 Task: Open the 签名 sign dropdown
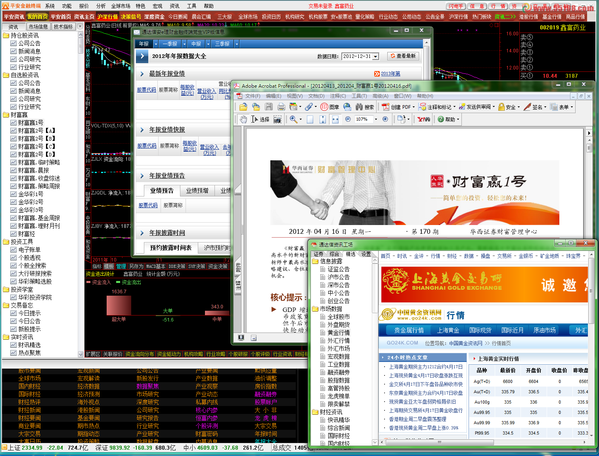click(x=535, y=107)
